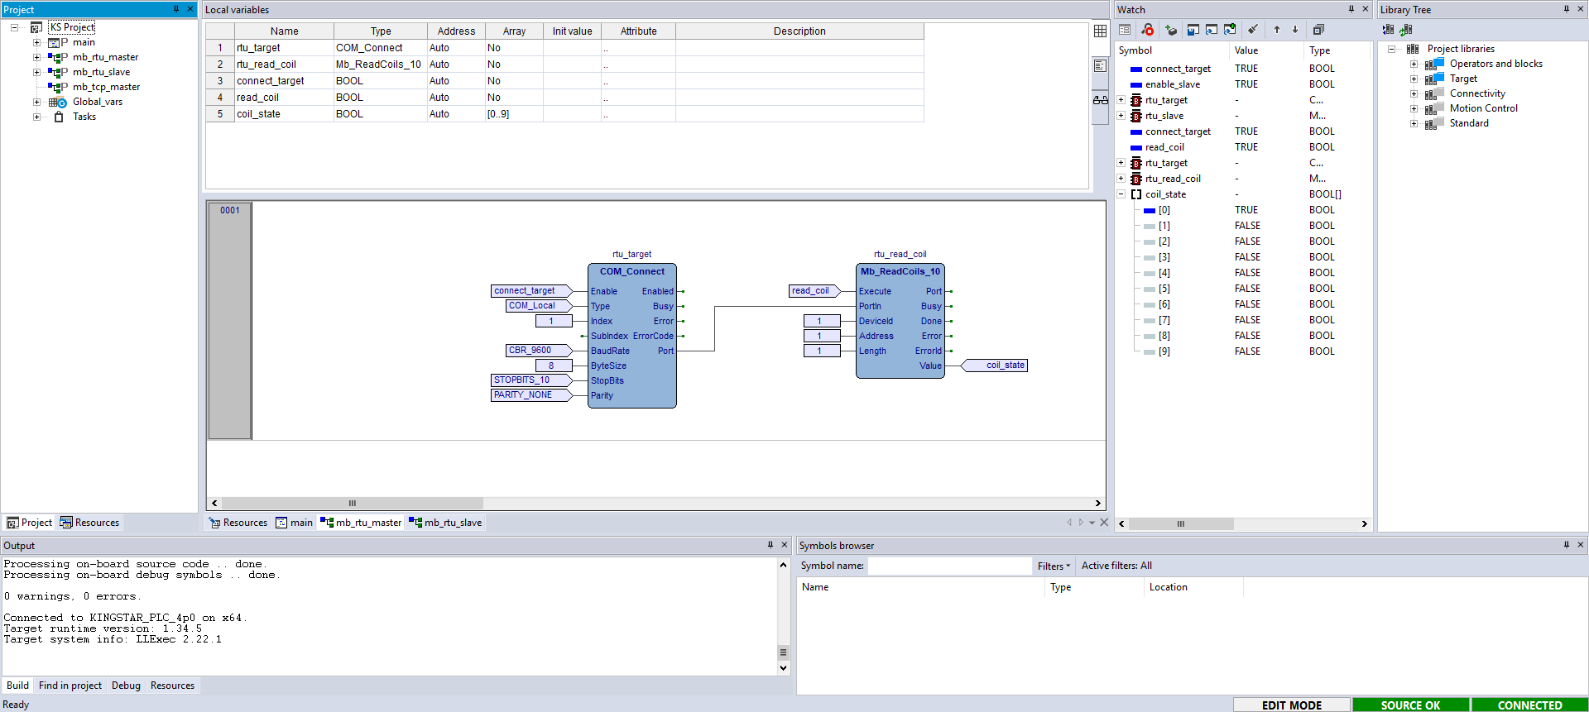Click the glasses icon beside local variables
Screen dimensions: 1589x712
pos(1100,100)
